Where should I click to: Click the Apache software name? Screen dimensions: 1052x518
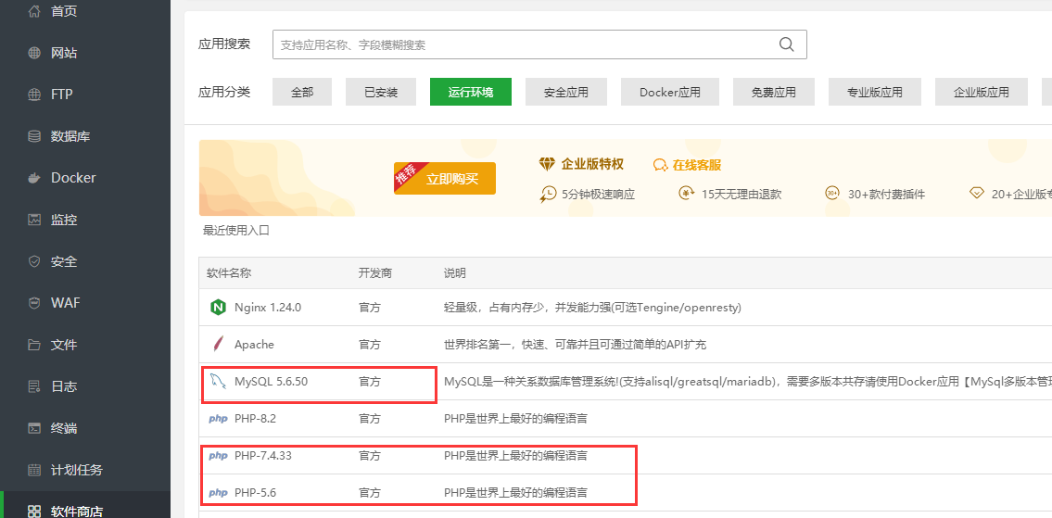[x=254, y=345]
